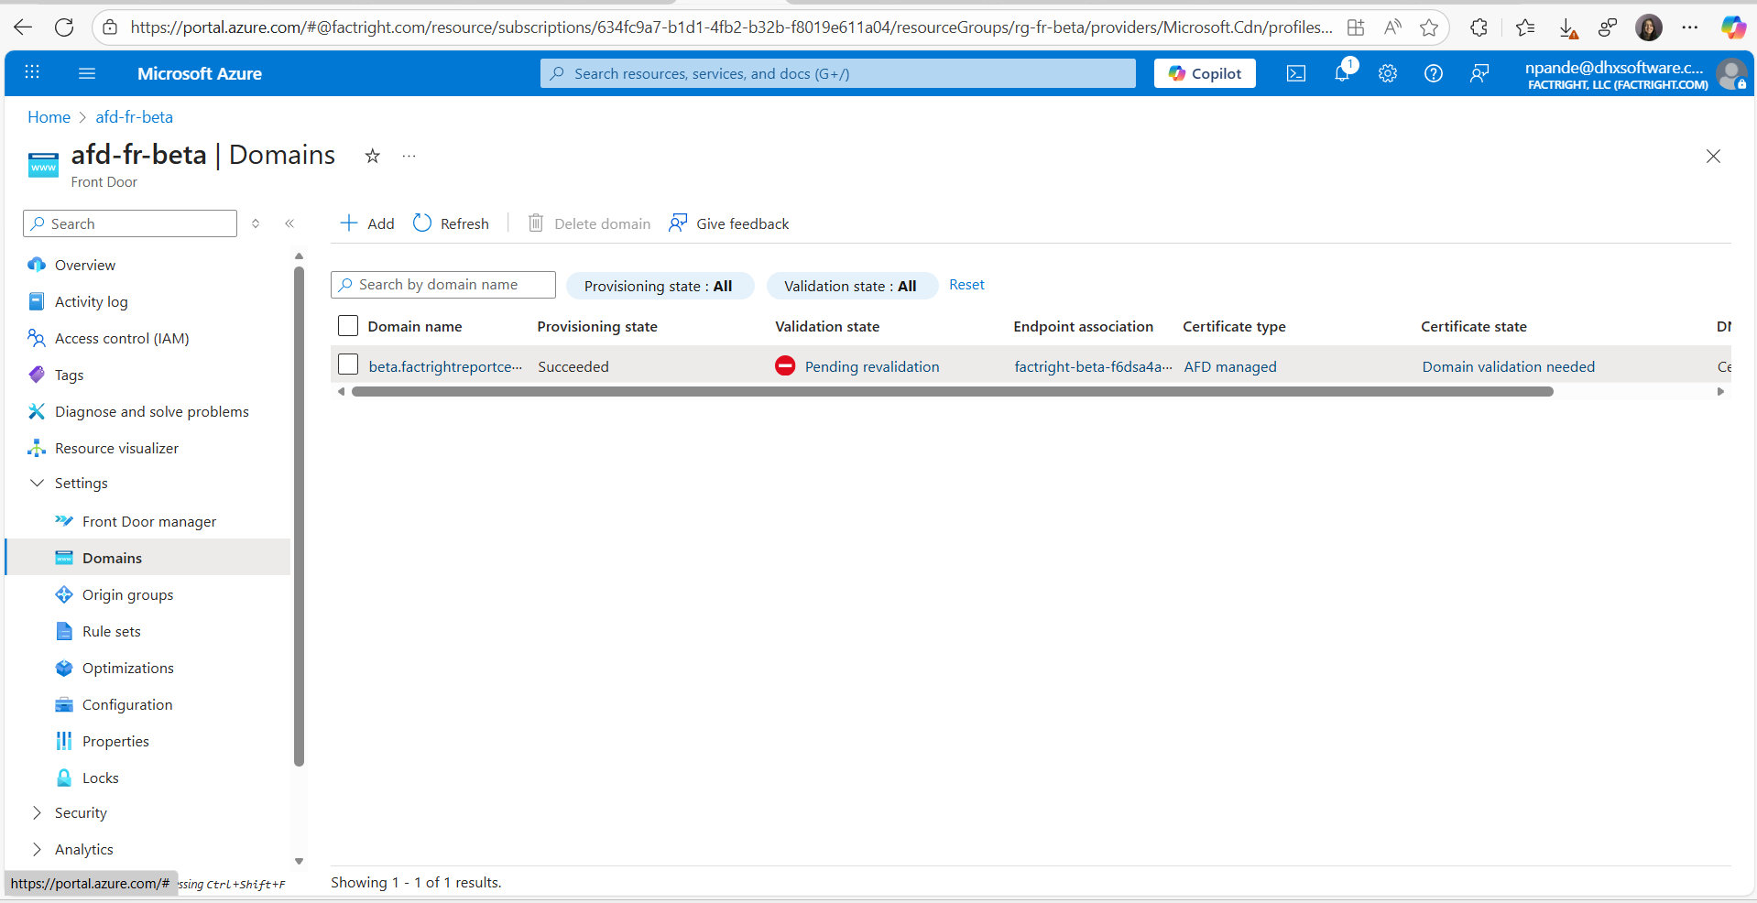This screenshot has height=903, width=1757.
Task: Open the Help question mark menu
Action: point(1434,73)
